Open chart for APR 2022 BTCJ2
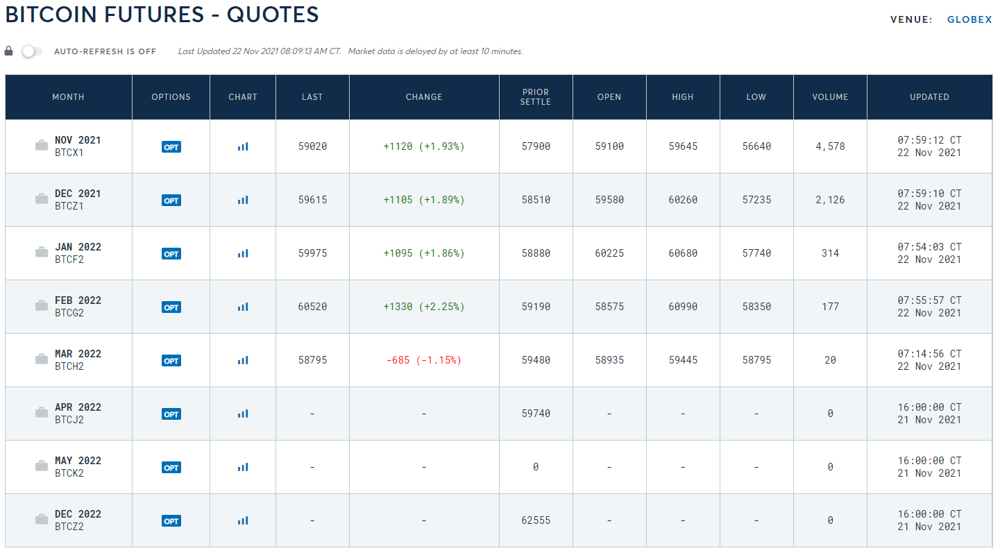1000x553 pixels. [243, 414]
